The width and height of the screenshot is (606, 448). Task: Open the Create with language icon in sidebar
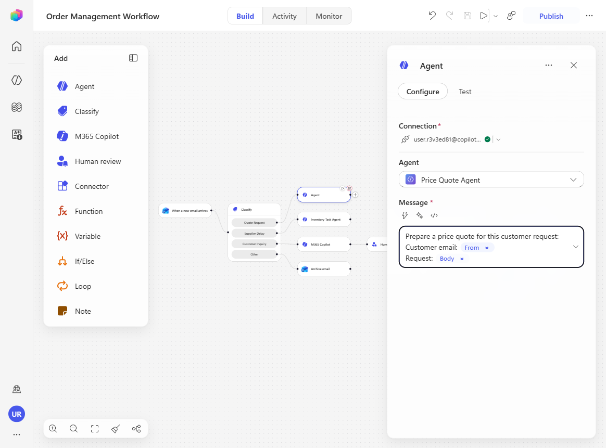click(x=17, y=134)
